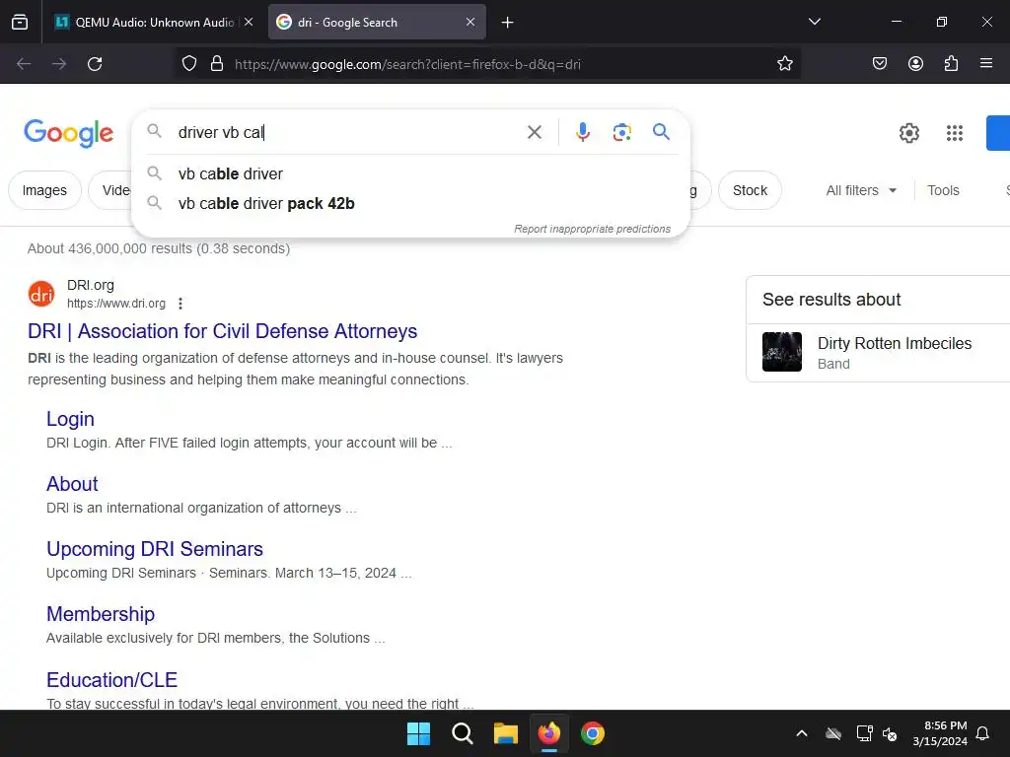Viewport: 1010px width, 757px height.
Task: Choose suggestion vb cable driver
Action: coord(411,173)
